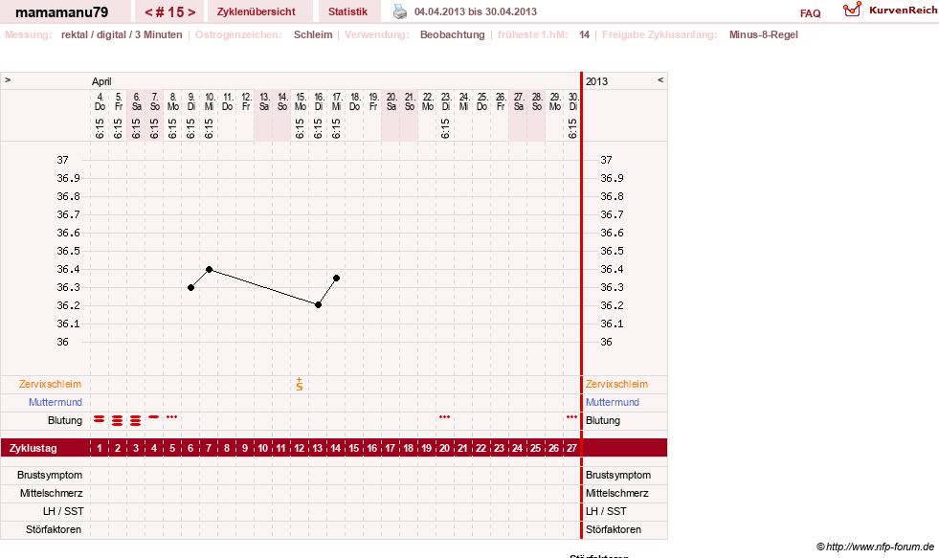Open the Statistik tab
The image size is (939, 558).
point(347,11)
